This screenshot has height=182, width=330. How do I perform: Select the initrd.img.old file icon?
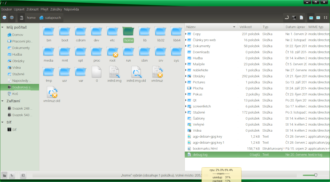136,72
